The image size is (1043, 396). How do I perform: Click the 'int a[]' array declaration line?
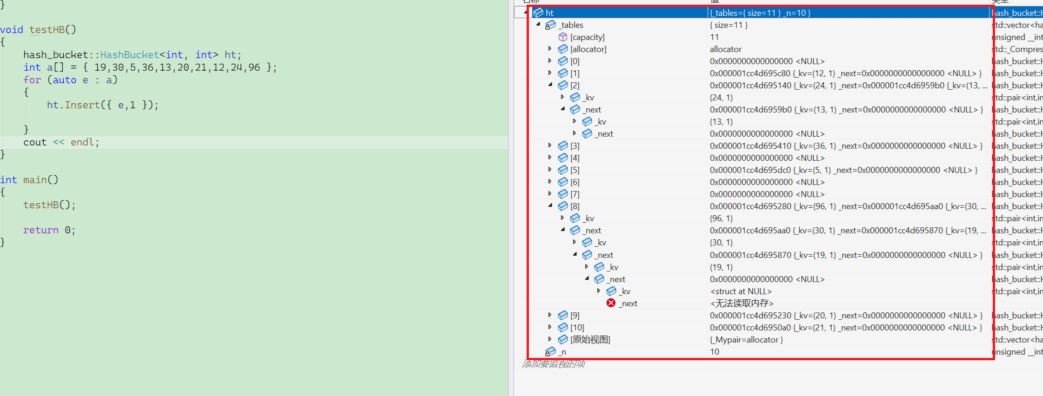coord(150,67)
